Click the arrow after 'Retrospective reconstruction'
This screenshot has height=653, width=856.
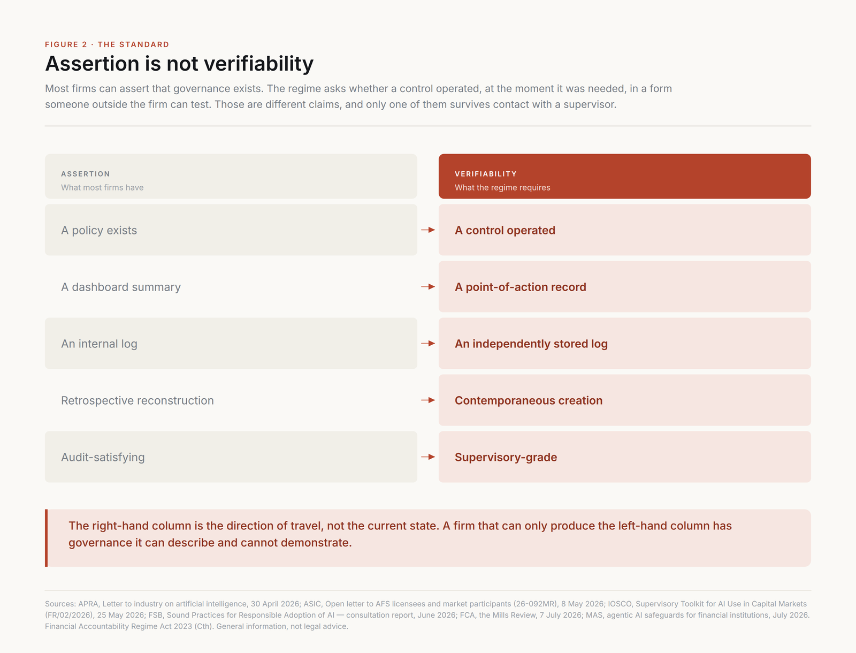pos(428,400)
